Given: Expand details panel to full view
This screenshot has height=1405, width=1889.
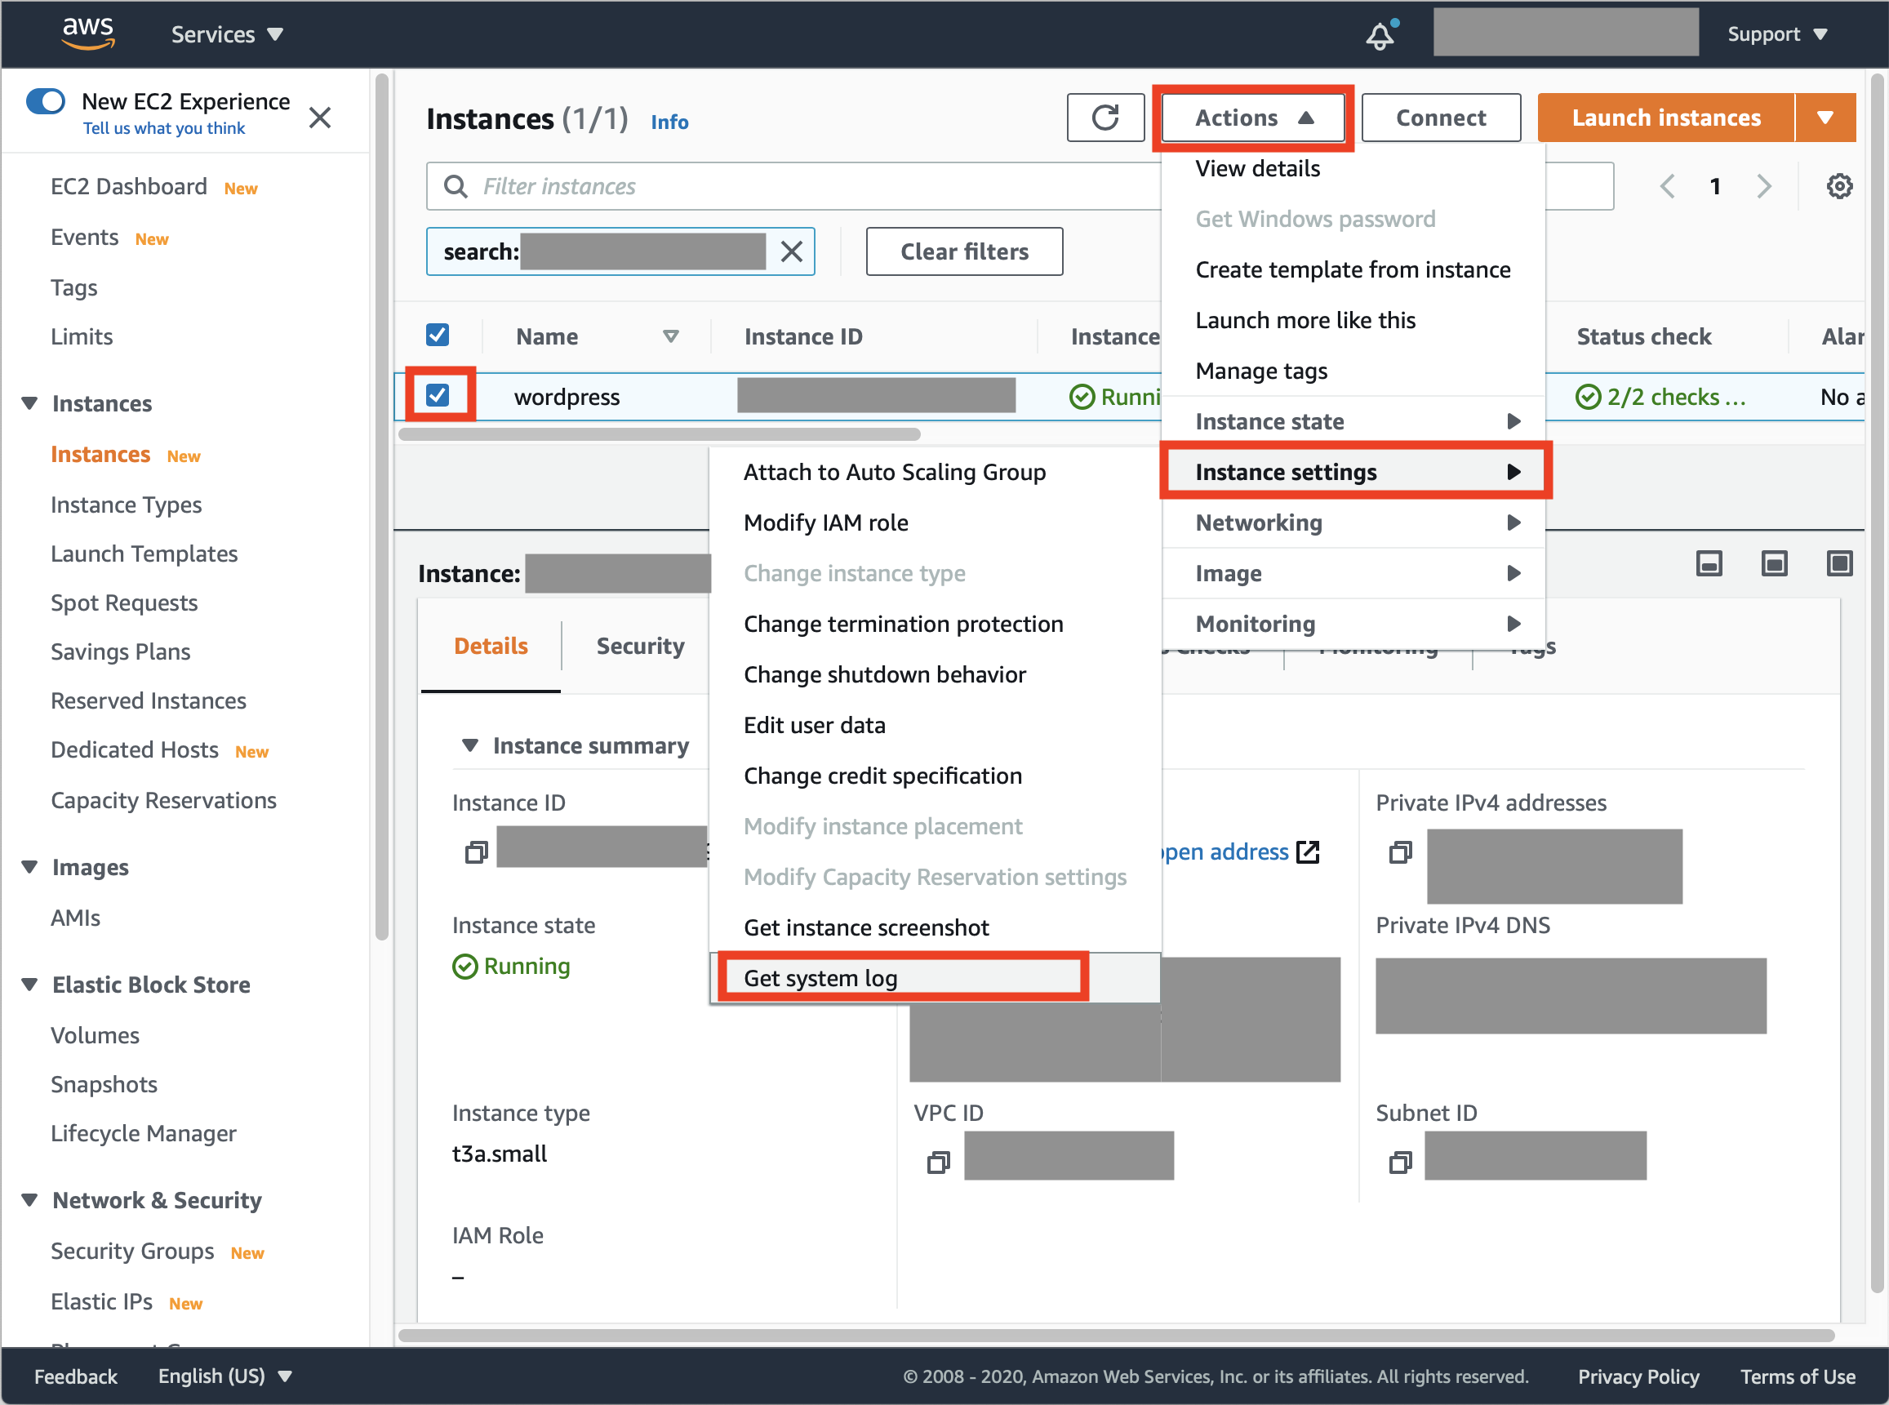Looking at the screenshot, I should (x=1840, y=563).
